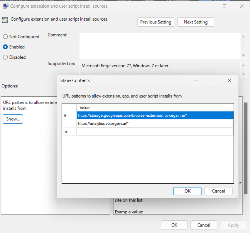Click the Supported on scrollbar down arrow

[244, 74]
